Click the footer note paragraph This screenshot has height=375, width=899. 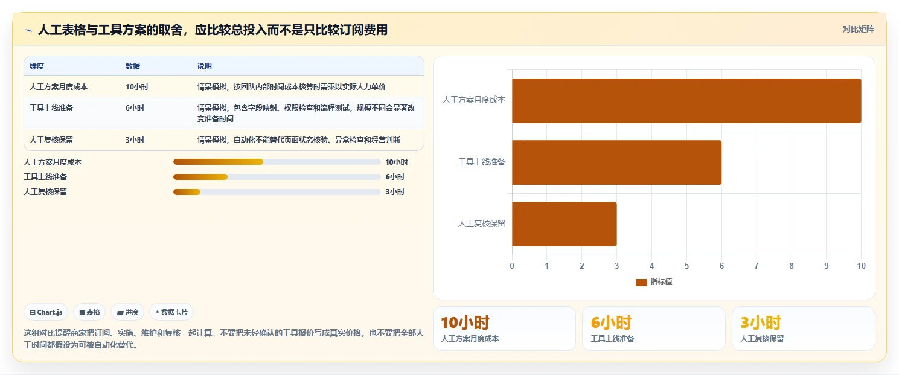click(x=223, y=339)
